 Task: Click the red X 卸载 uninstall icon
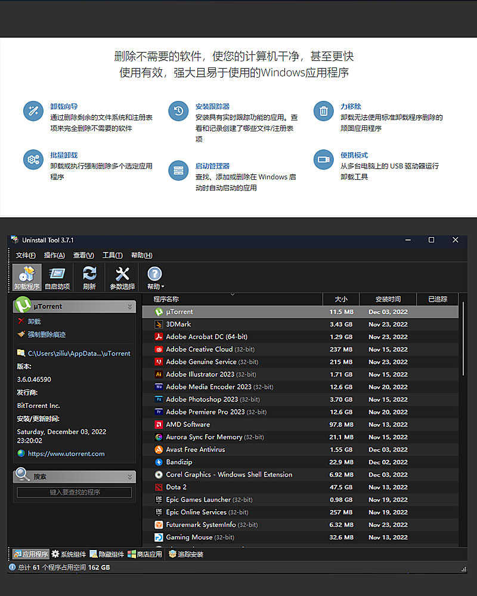point(21,321)
